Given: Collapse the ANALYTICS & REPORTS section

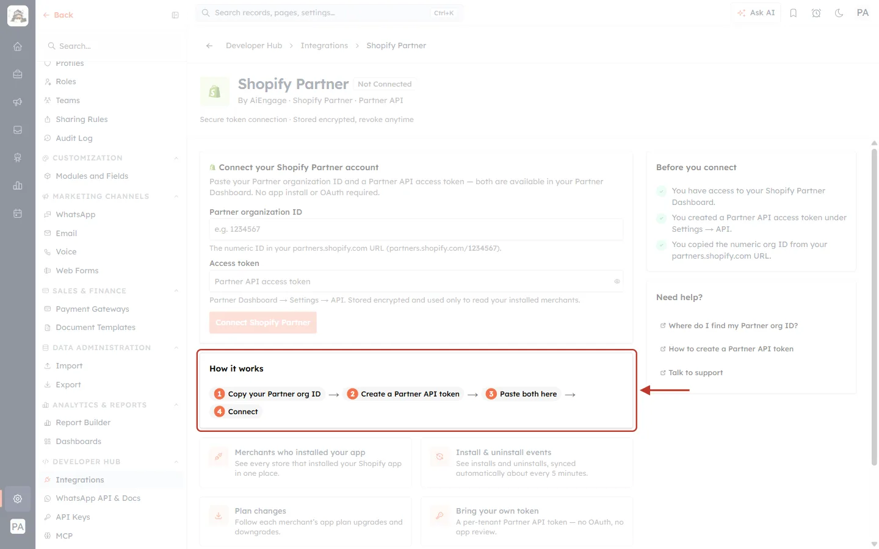Looking at the screenshot, I should coord(176,405).
